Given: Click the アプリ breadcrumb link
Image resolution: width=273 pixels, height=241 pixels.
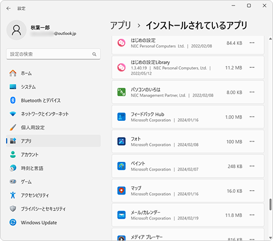Looking at the screenshot, I should (121, 25).
